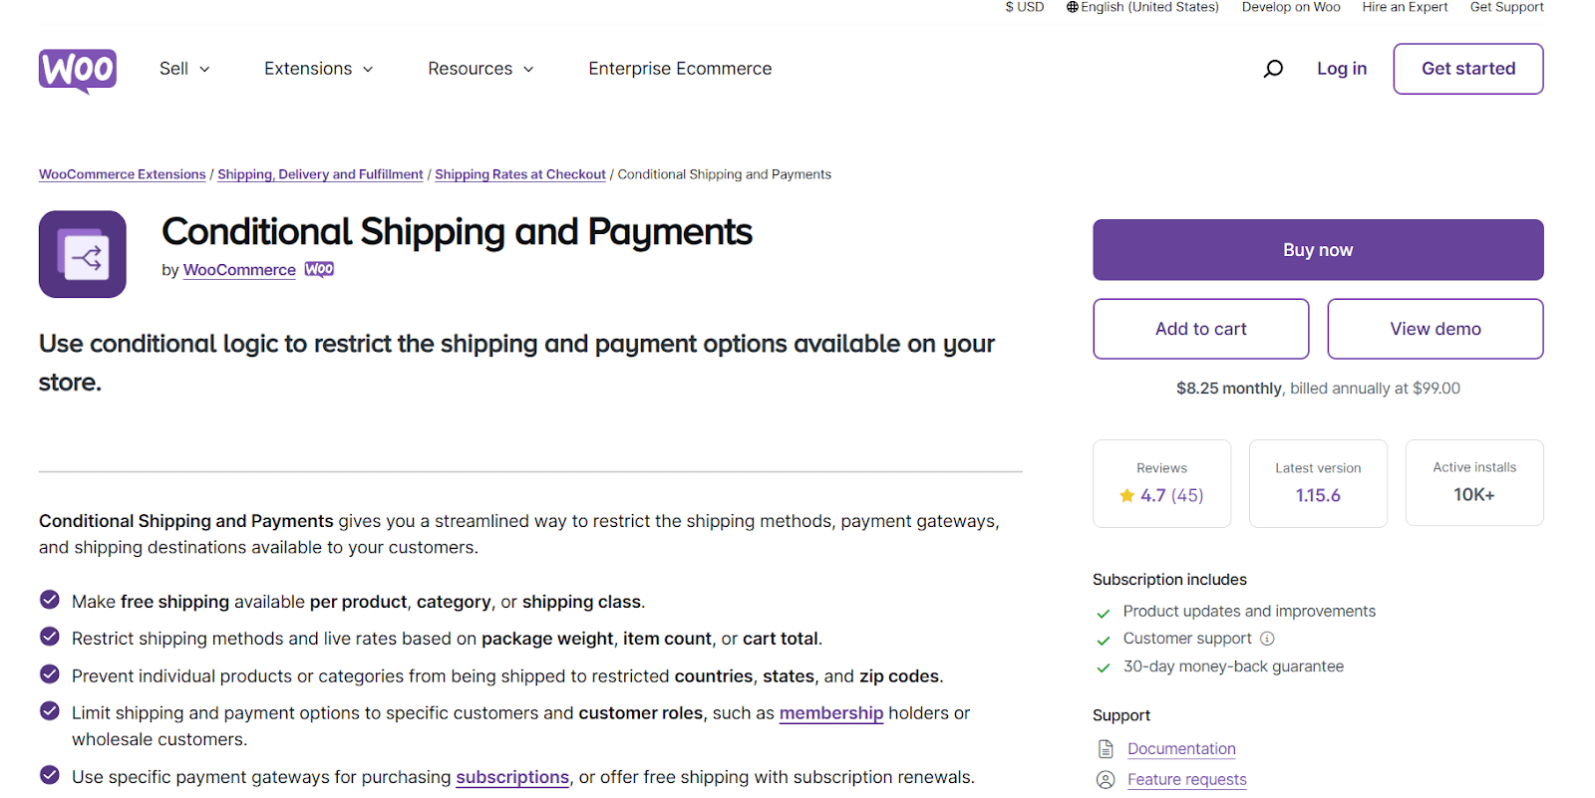
Task: Open Get Support link
Action: pos(1506,7)
